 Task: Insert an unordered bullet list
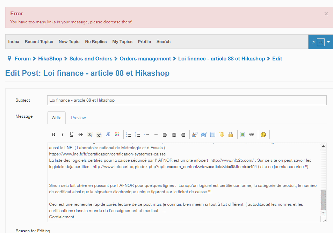pyautogui.click(x=128, y=134)
